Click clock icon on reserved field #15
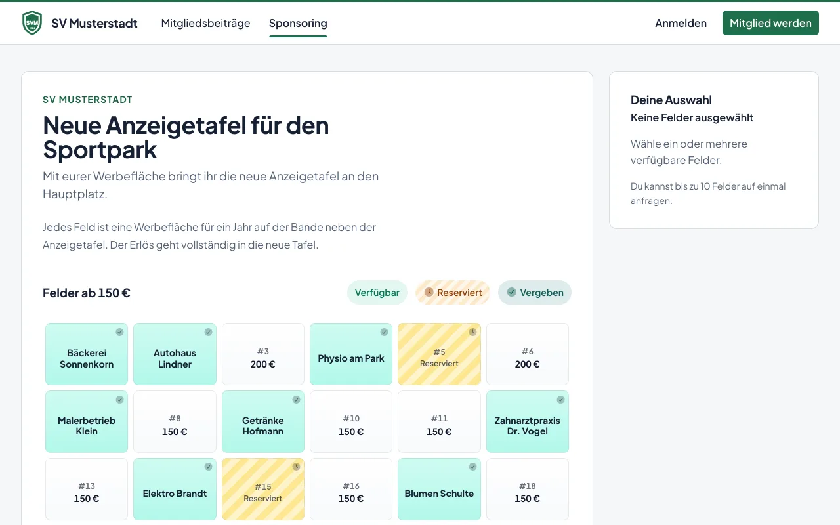Viewport: 840px width, 525px height. [296, 467]
